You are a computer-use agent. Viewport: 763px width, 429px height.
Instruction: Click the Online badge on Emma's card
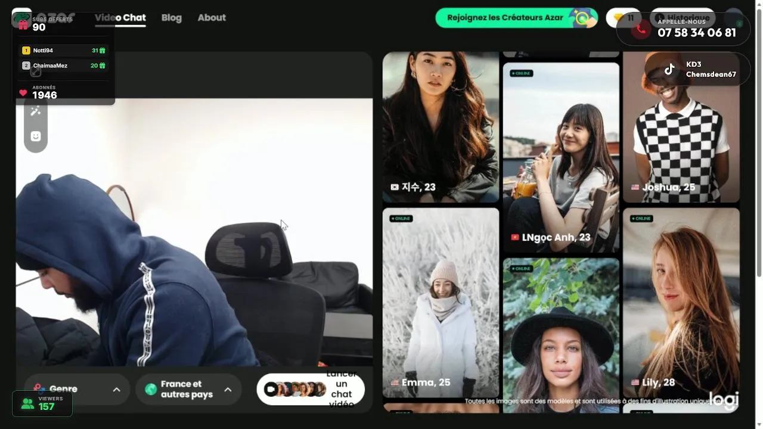coord(401,219)
